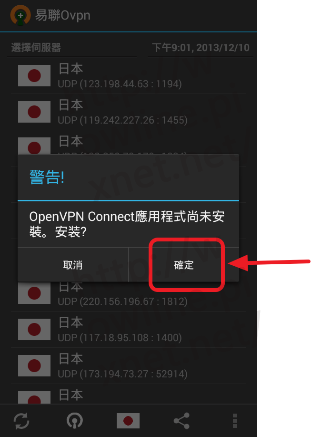
Task: Dismiss the warning with 取消 button
Action: coord(73,265)
